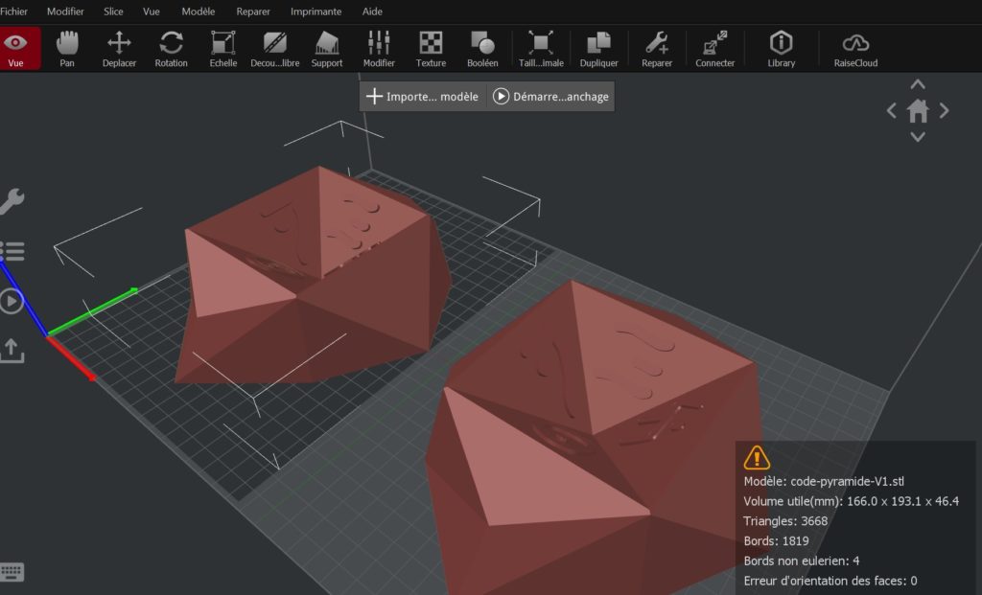
Task: Reset the view with the home icon
Action: point(918,111)
